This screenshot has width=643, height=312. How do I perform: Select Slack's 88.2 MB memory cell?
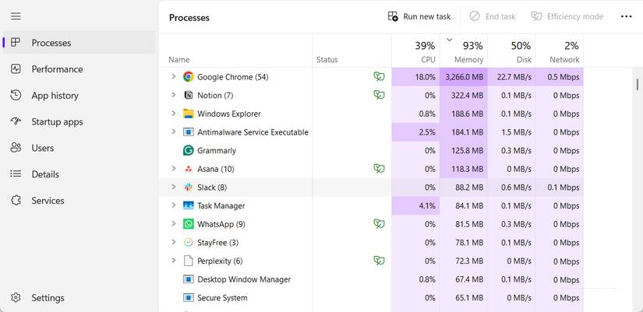[464, 187]
